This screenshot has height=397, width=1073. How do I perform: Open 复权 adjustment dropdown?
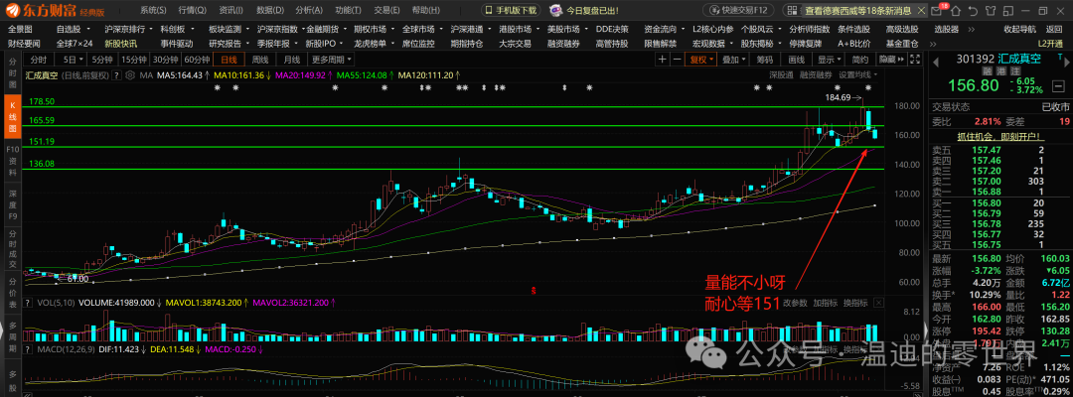click(701, 60)
